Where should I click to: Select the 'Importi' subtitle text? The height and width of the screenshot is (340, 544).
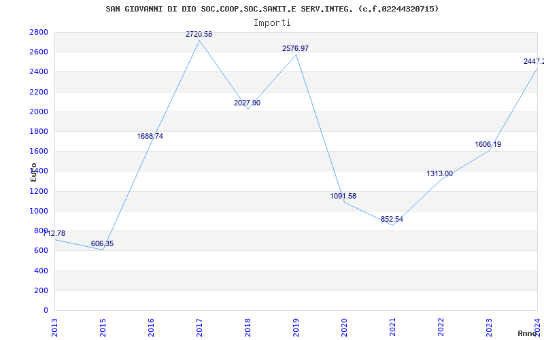pyautogui.click(x=272, y=23)
